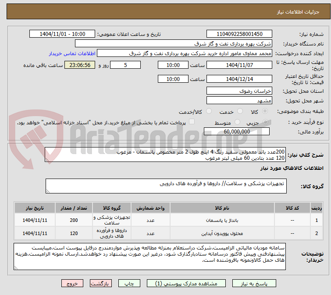Viewport: 331px width, 295px height.
Task: Click the remaining time 23:06:56 field
Action: point(80,65)
